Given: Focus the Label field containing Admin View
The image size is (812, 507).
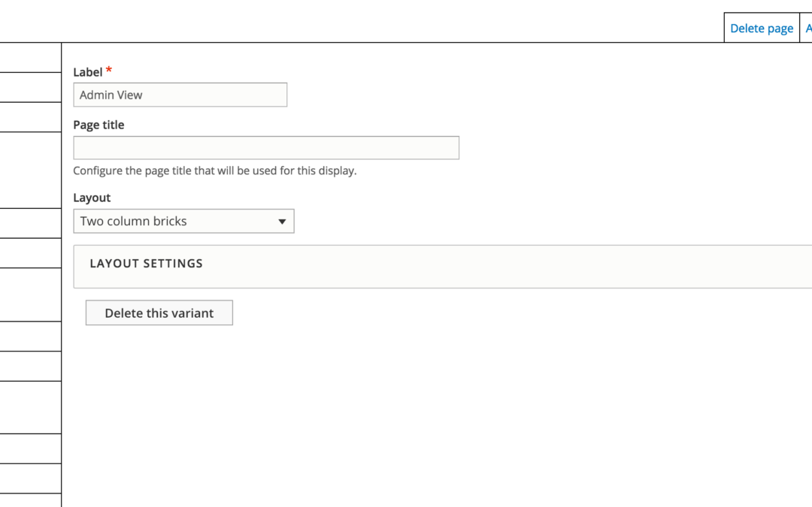Looking at the screenshot, I should (180, 95).
